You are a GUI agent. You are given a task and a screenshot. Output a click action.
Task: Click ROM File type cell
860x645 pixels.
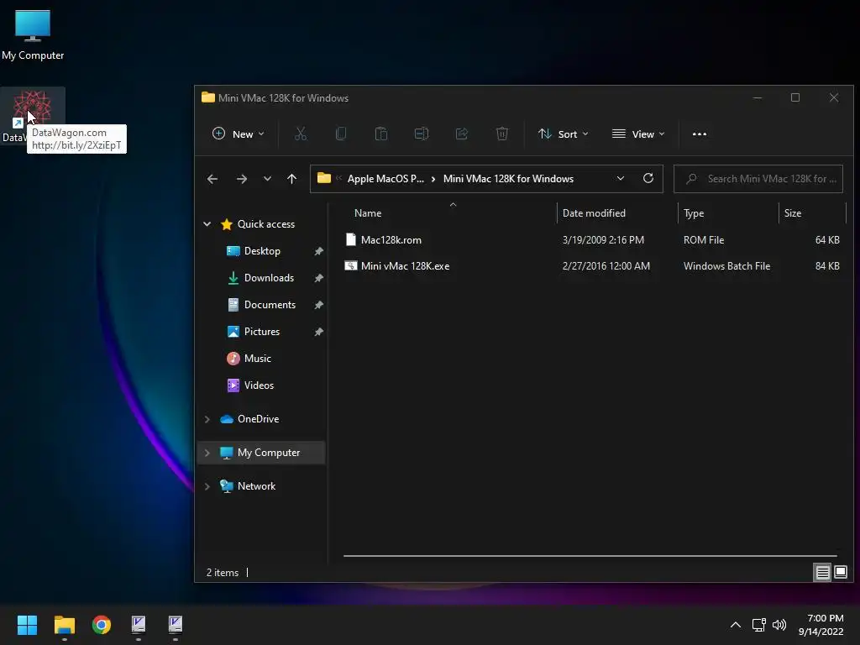[x=704, y=239]
